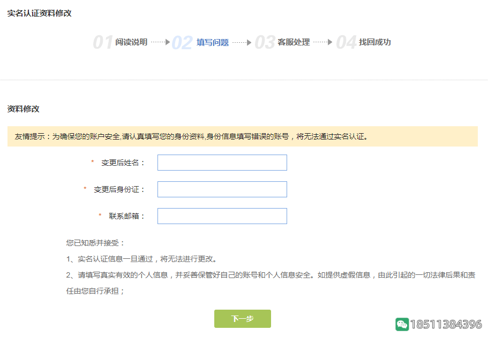This screenshot has height=338, width=488.
Task: Click the large '03' step number graphic
Action: tap(265, 42)
